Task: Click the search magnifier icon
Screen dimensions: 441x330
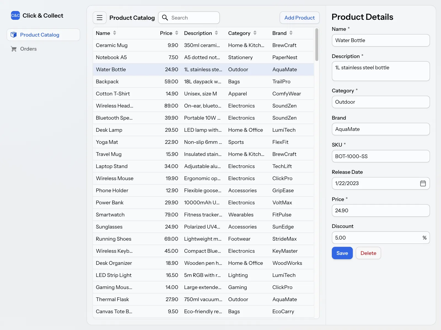Action: pos(165,18)
